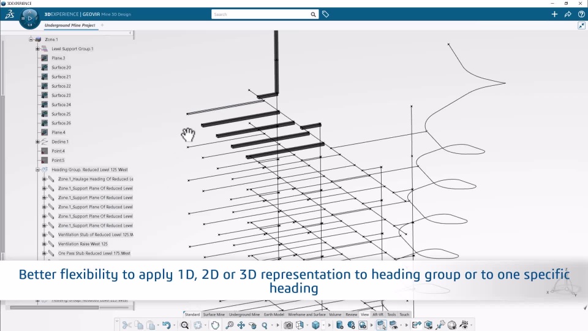This screenshot has width=588, height=331.
Task: Expand Ventilation Stub of Reduced Level node
Action: click(44, 235)
